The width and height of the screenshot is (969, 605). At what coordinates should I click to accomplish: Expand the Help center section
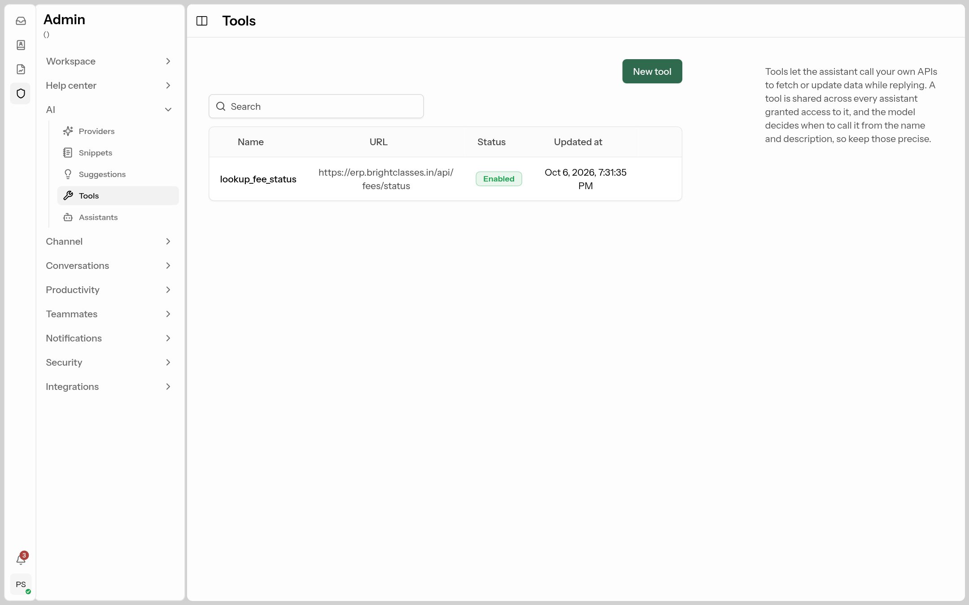pos(109,85)
